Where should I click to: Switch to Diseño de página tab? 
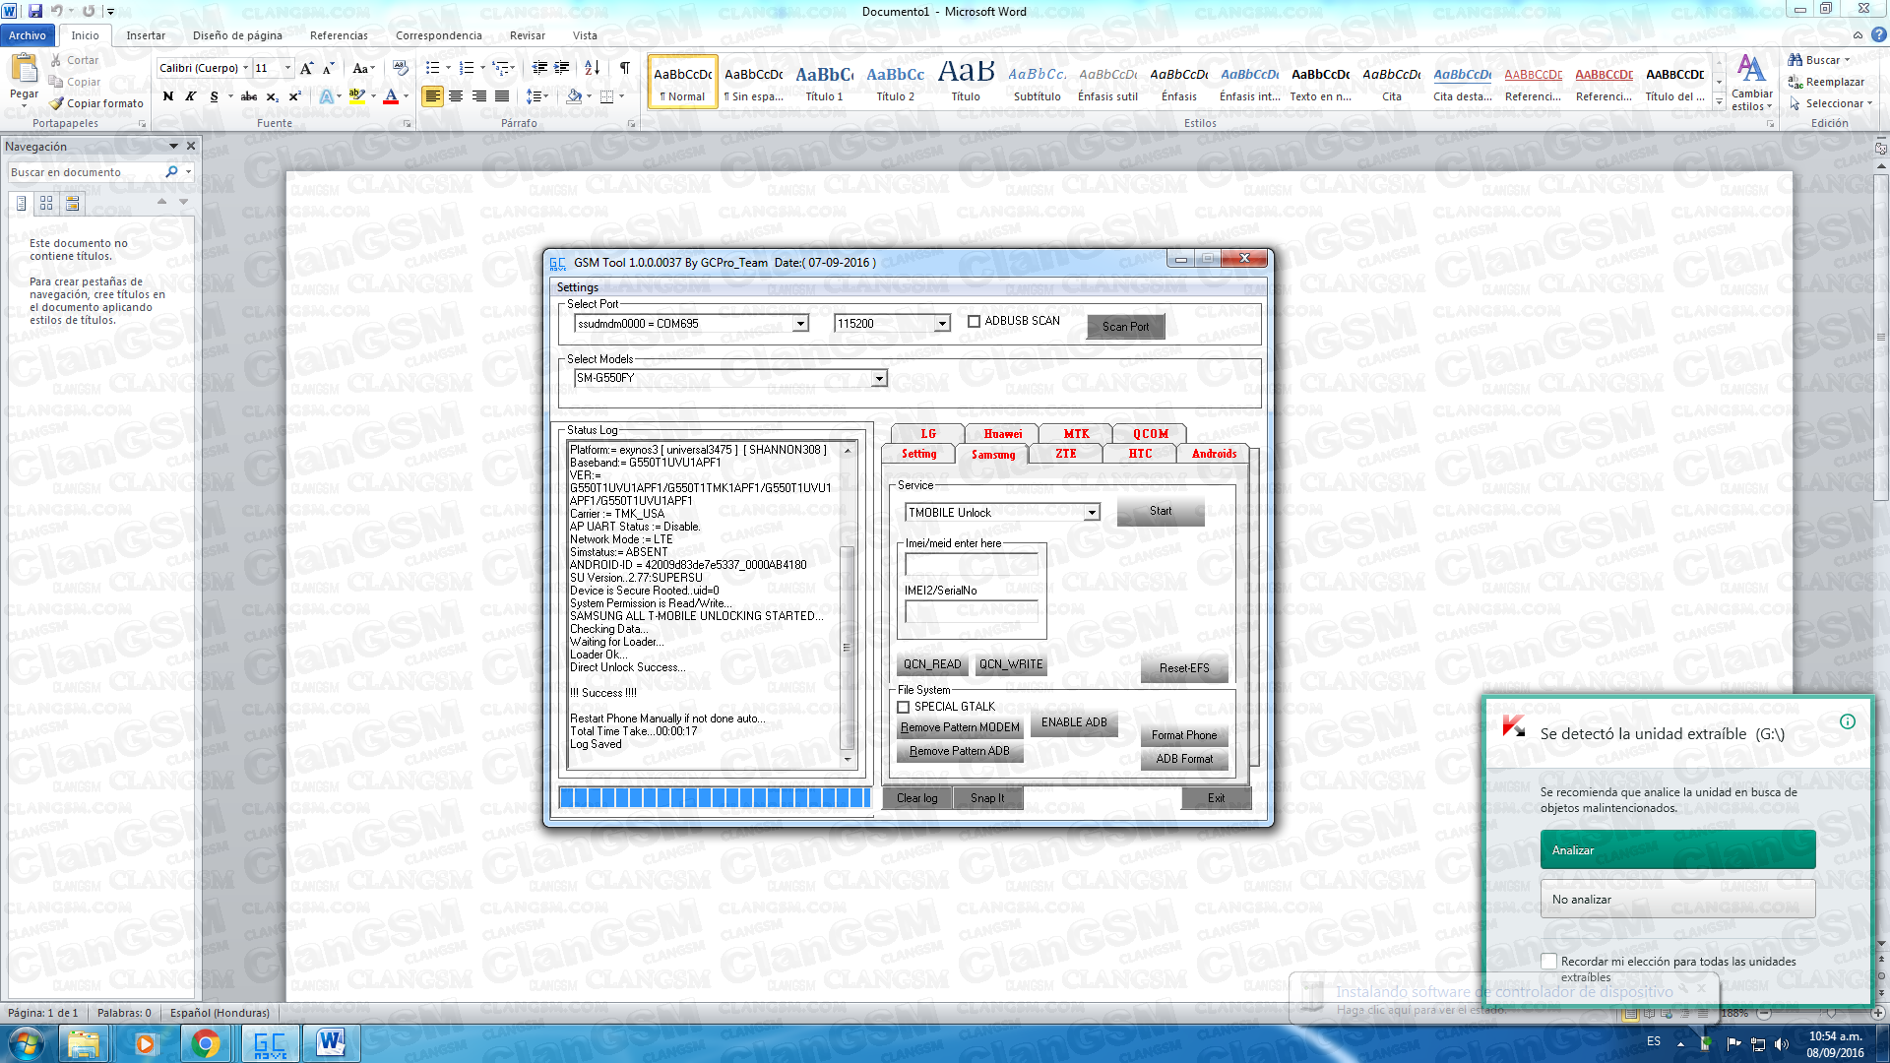pyautogui.click(x=237, y=35)
